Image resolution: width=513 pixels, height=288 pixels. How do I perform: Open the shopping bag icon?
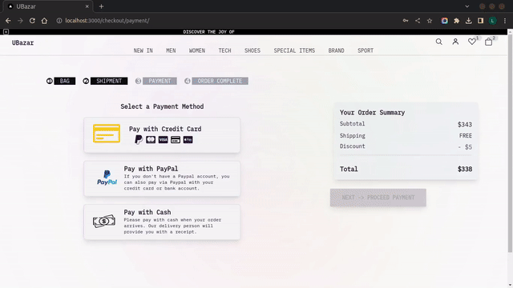(x=488, y=42)
